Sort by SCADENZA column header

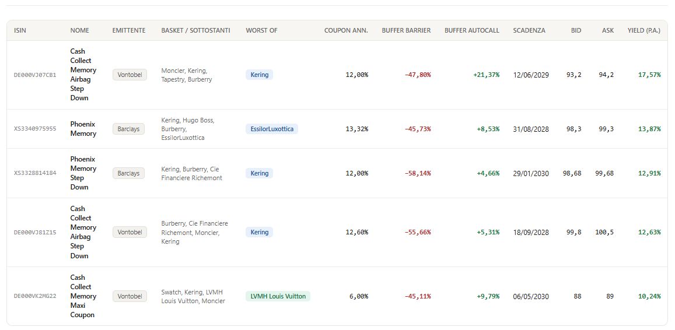[529, 30]
